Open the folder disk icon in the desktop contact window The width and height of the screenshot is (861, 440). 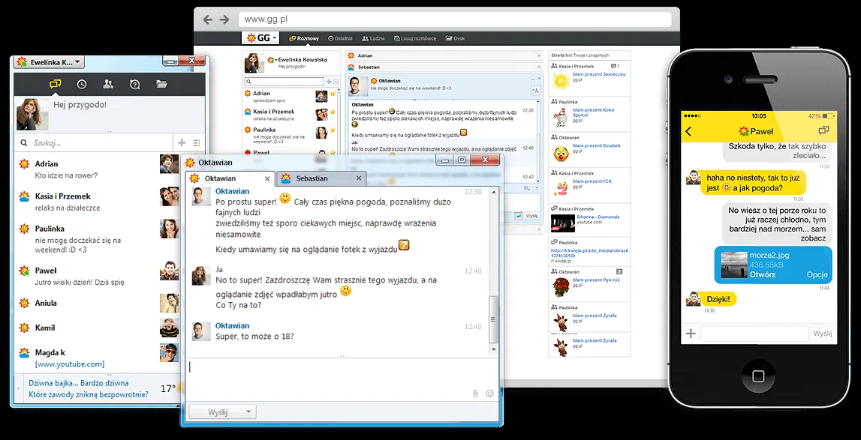pos(161,85)
